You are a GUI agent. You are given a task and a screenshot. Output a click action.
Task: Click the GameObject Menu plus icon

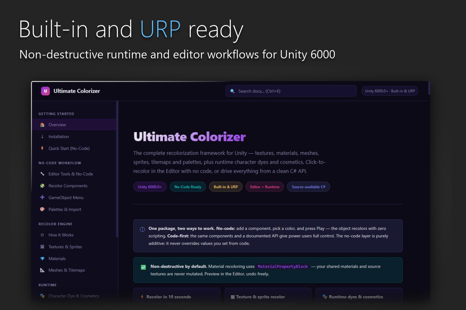click(x=42, y=198)
